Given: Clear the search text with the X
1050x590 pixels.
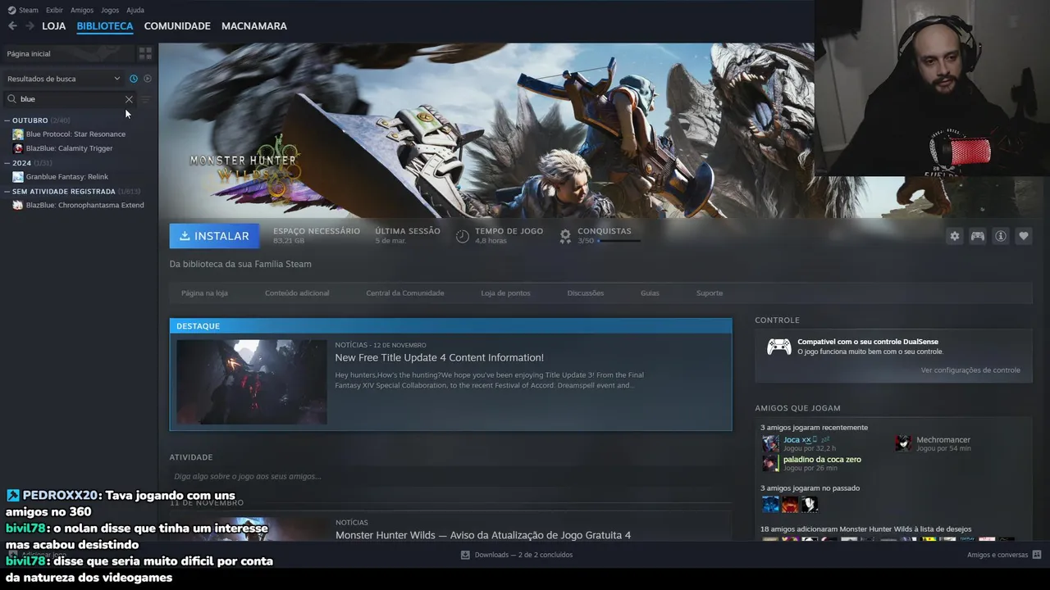Looking at the screenshot, I should [129, 99].
